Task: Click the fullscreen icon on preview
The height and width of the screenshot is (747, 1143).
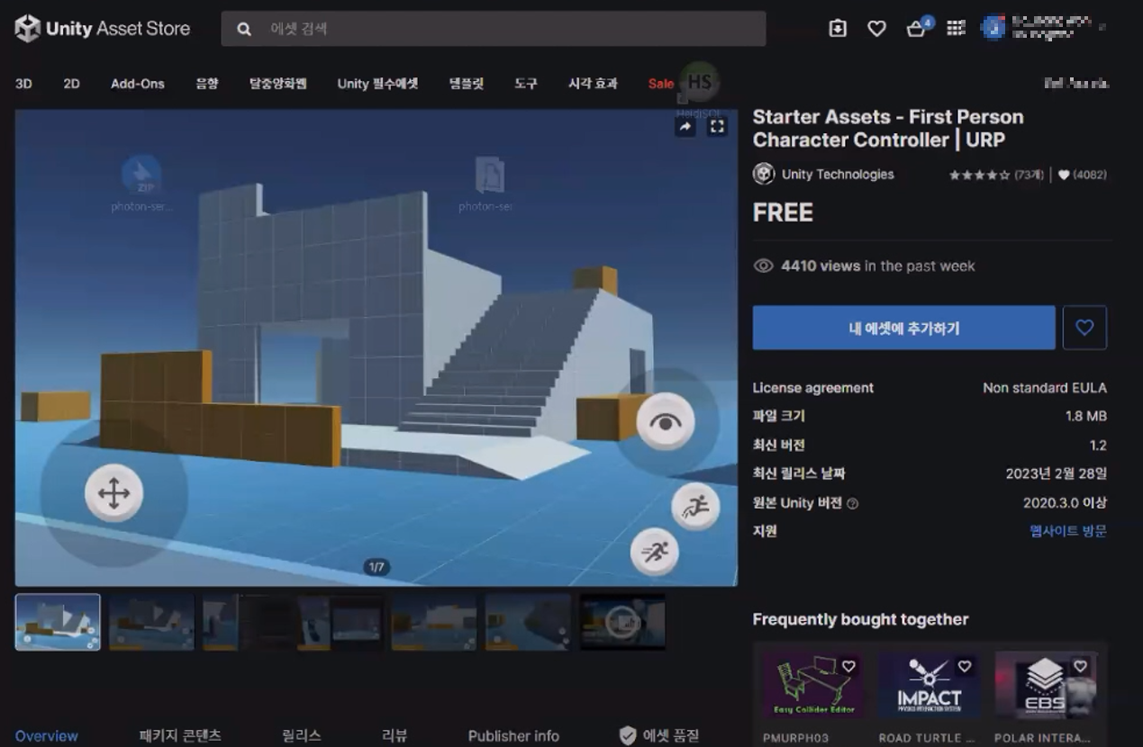Action: (x=717, y=127)
